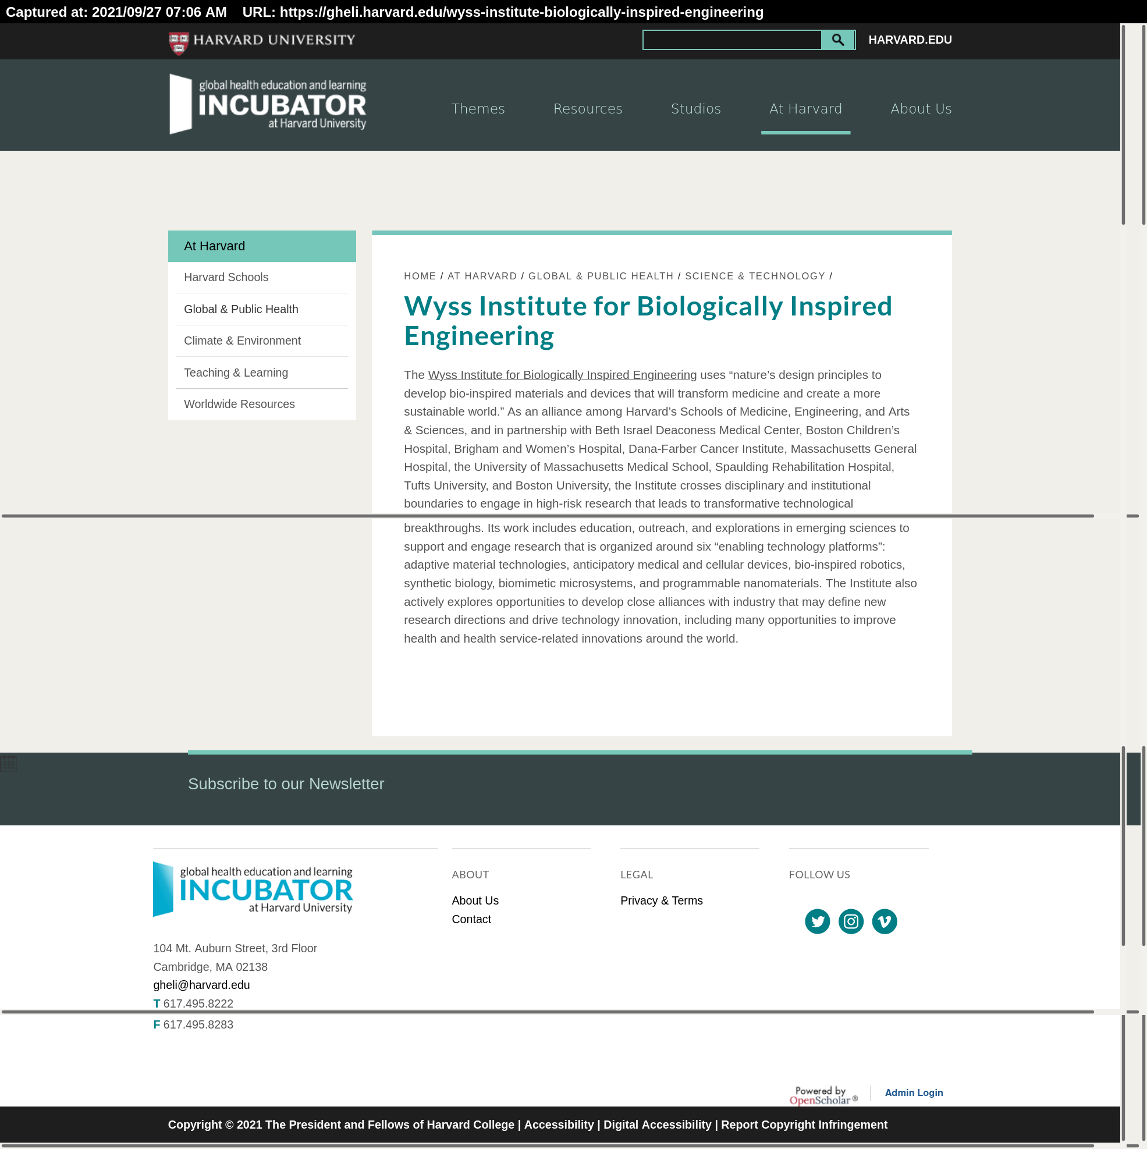The height and width of the screenshot is (1149, 1147).
Task: Open Digital Accessibility footer link
Action: (657, 1125)
